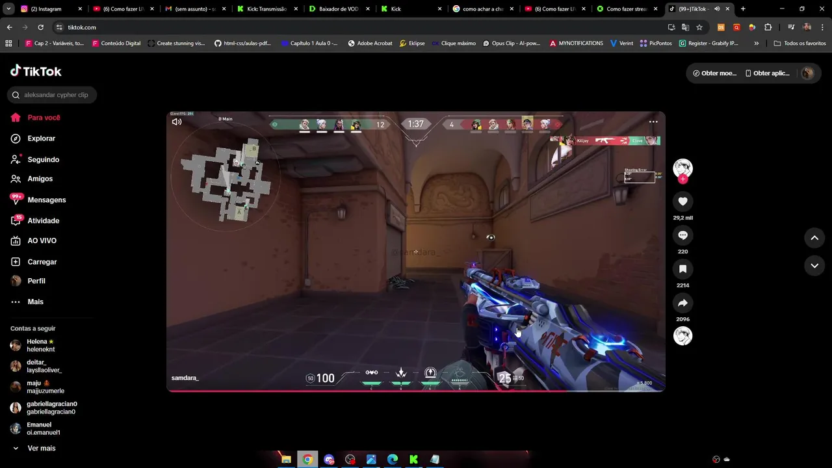
Task: Share the video with the arrow icon
Action: coord(682,303)
